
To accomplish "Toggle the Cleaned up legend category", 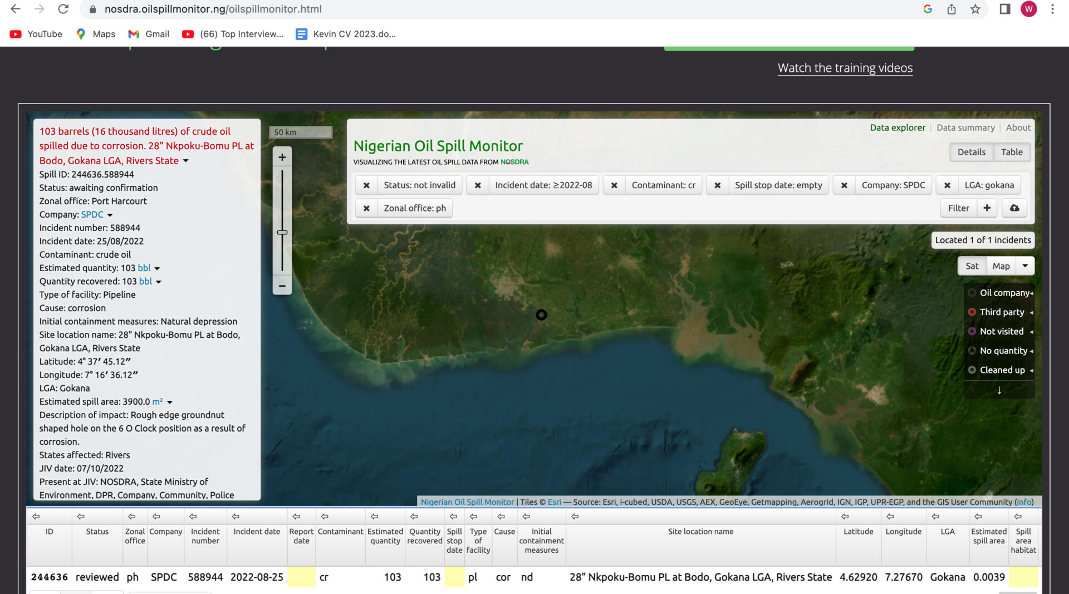I will pyautogui.click(x=1002, y=370).
